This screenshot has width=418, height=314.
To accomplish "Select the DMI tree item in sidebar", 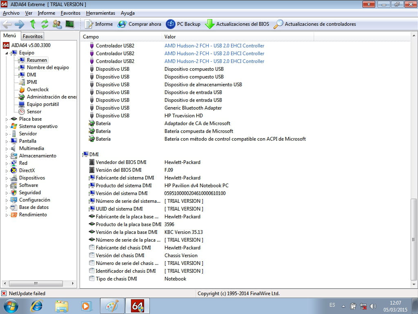I will 31,75.
